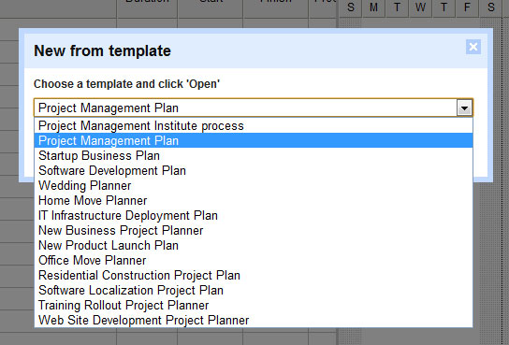
Task: Select Startup Business Plan template
Action: [254, 155]
